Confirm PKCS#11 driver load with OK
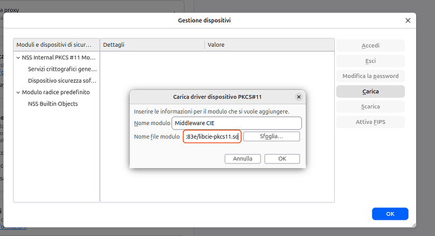 click(x=282, y=159)
